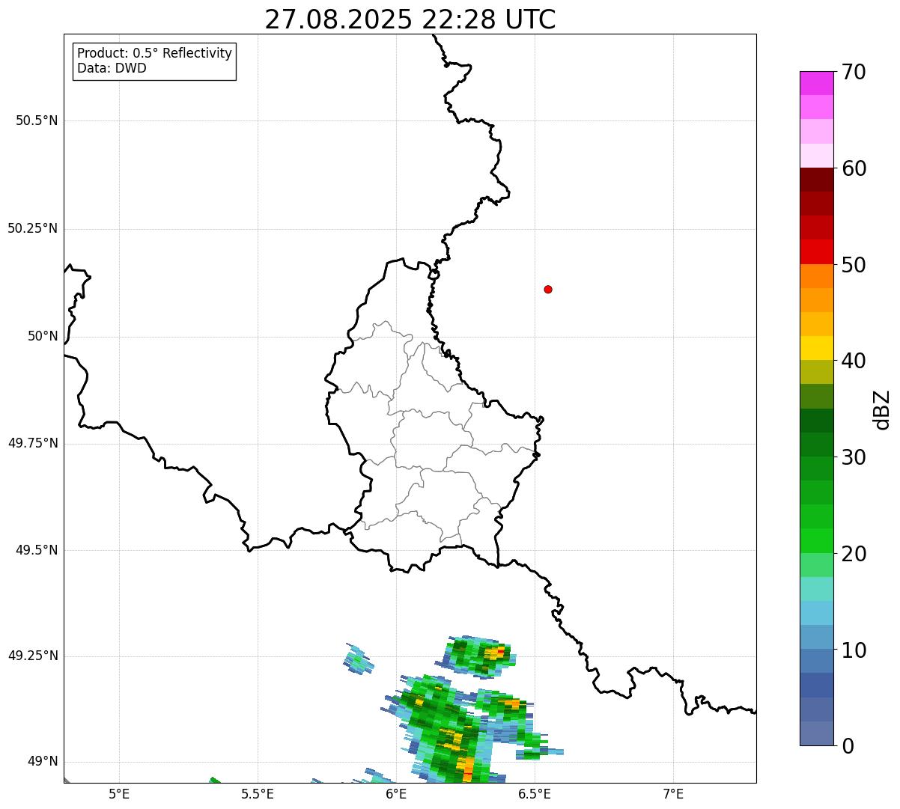Select the colorbar tick value 10

[x=854, y=650]
